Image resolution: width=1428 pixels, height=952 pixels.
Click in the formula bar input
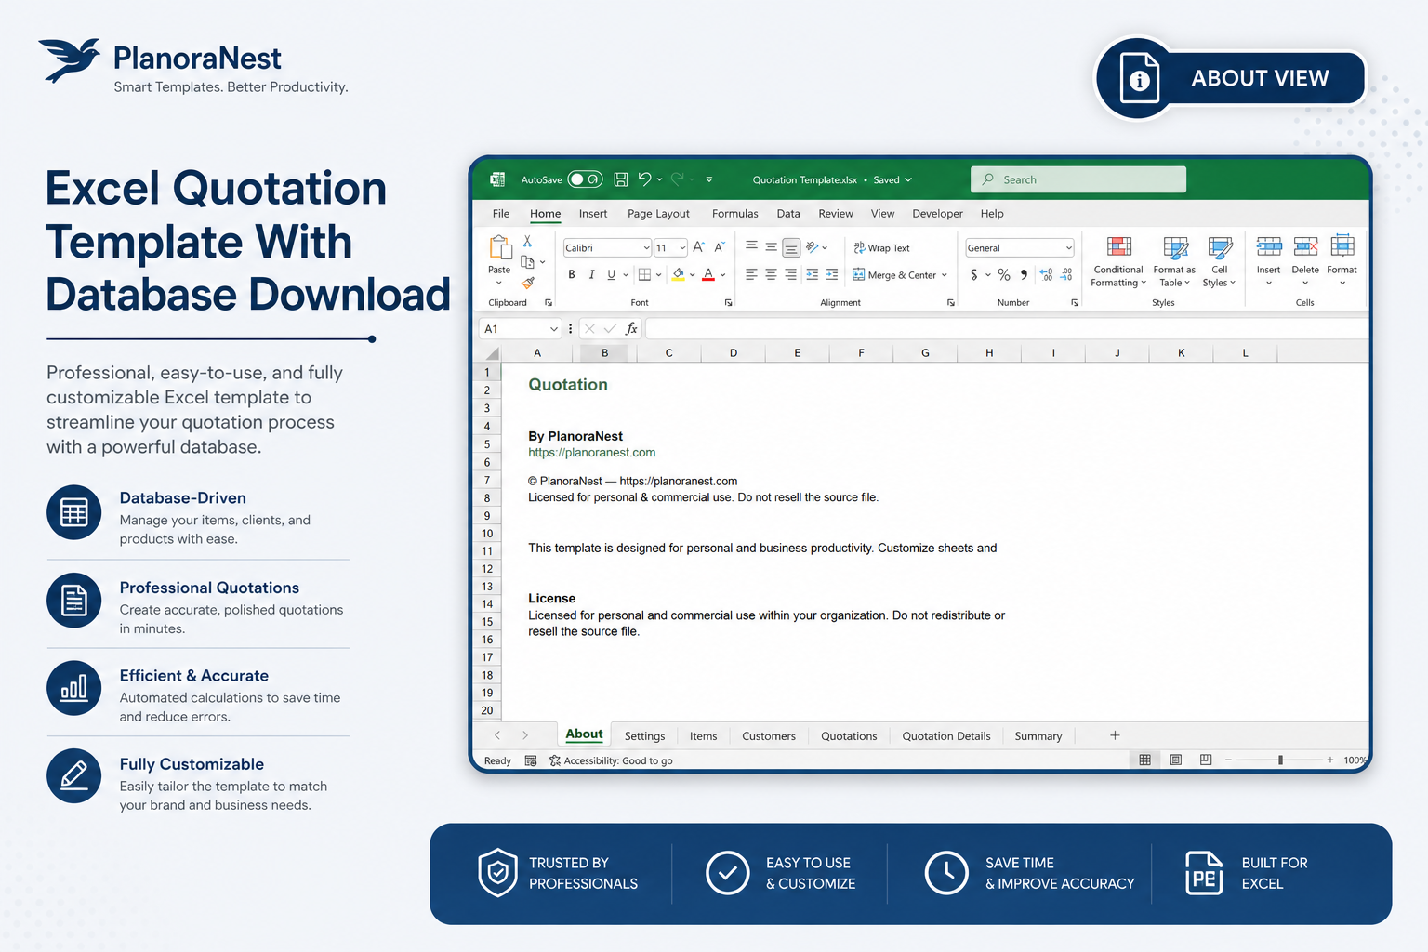1007,328
